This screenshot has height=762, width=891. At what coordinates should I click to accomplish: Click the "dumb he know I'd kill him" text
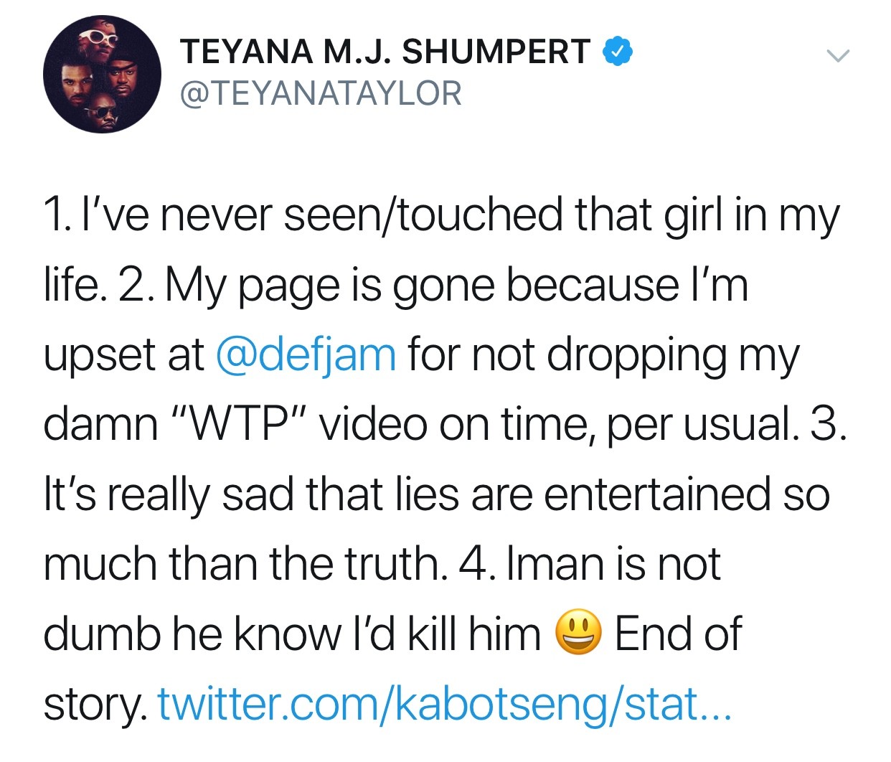(292, 634)
